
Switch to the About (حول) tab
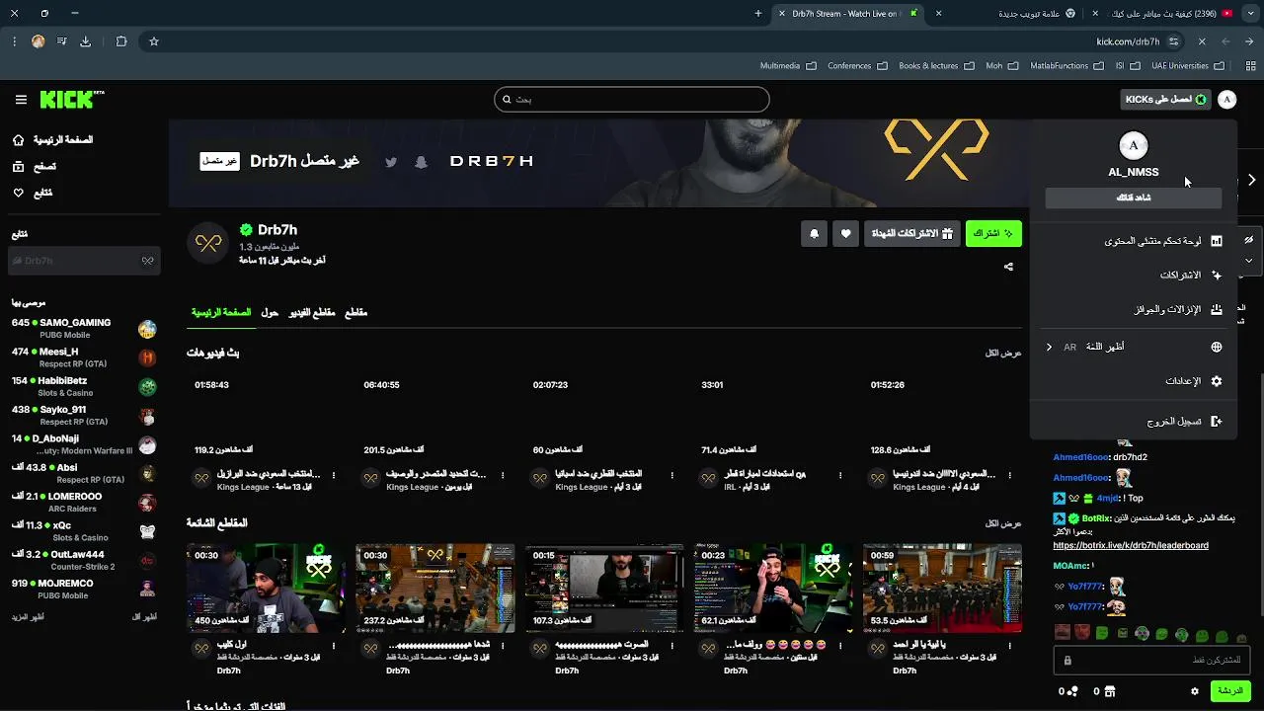point(270,313)
